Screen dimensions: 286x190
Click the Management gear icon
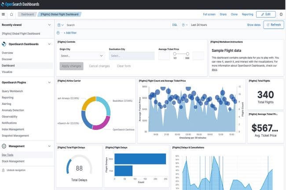pos(4,146)
